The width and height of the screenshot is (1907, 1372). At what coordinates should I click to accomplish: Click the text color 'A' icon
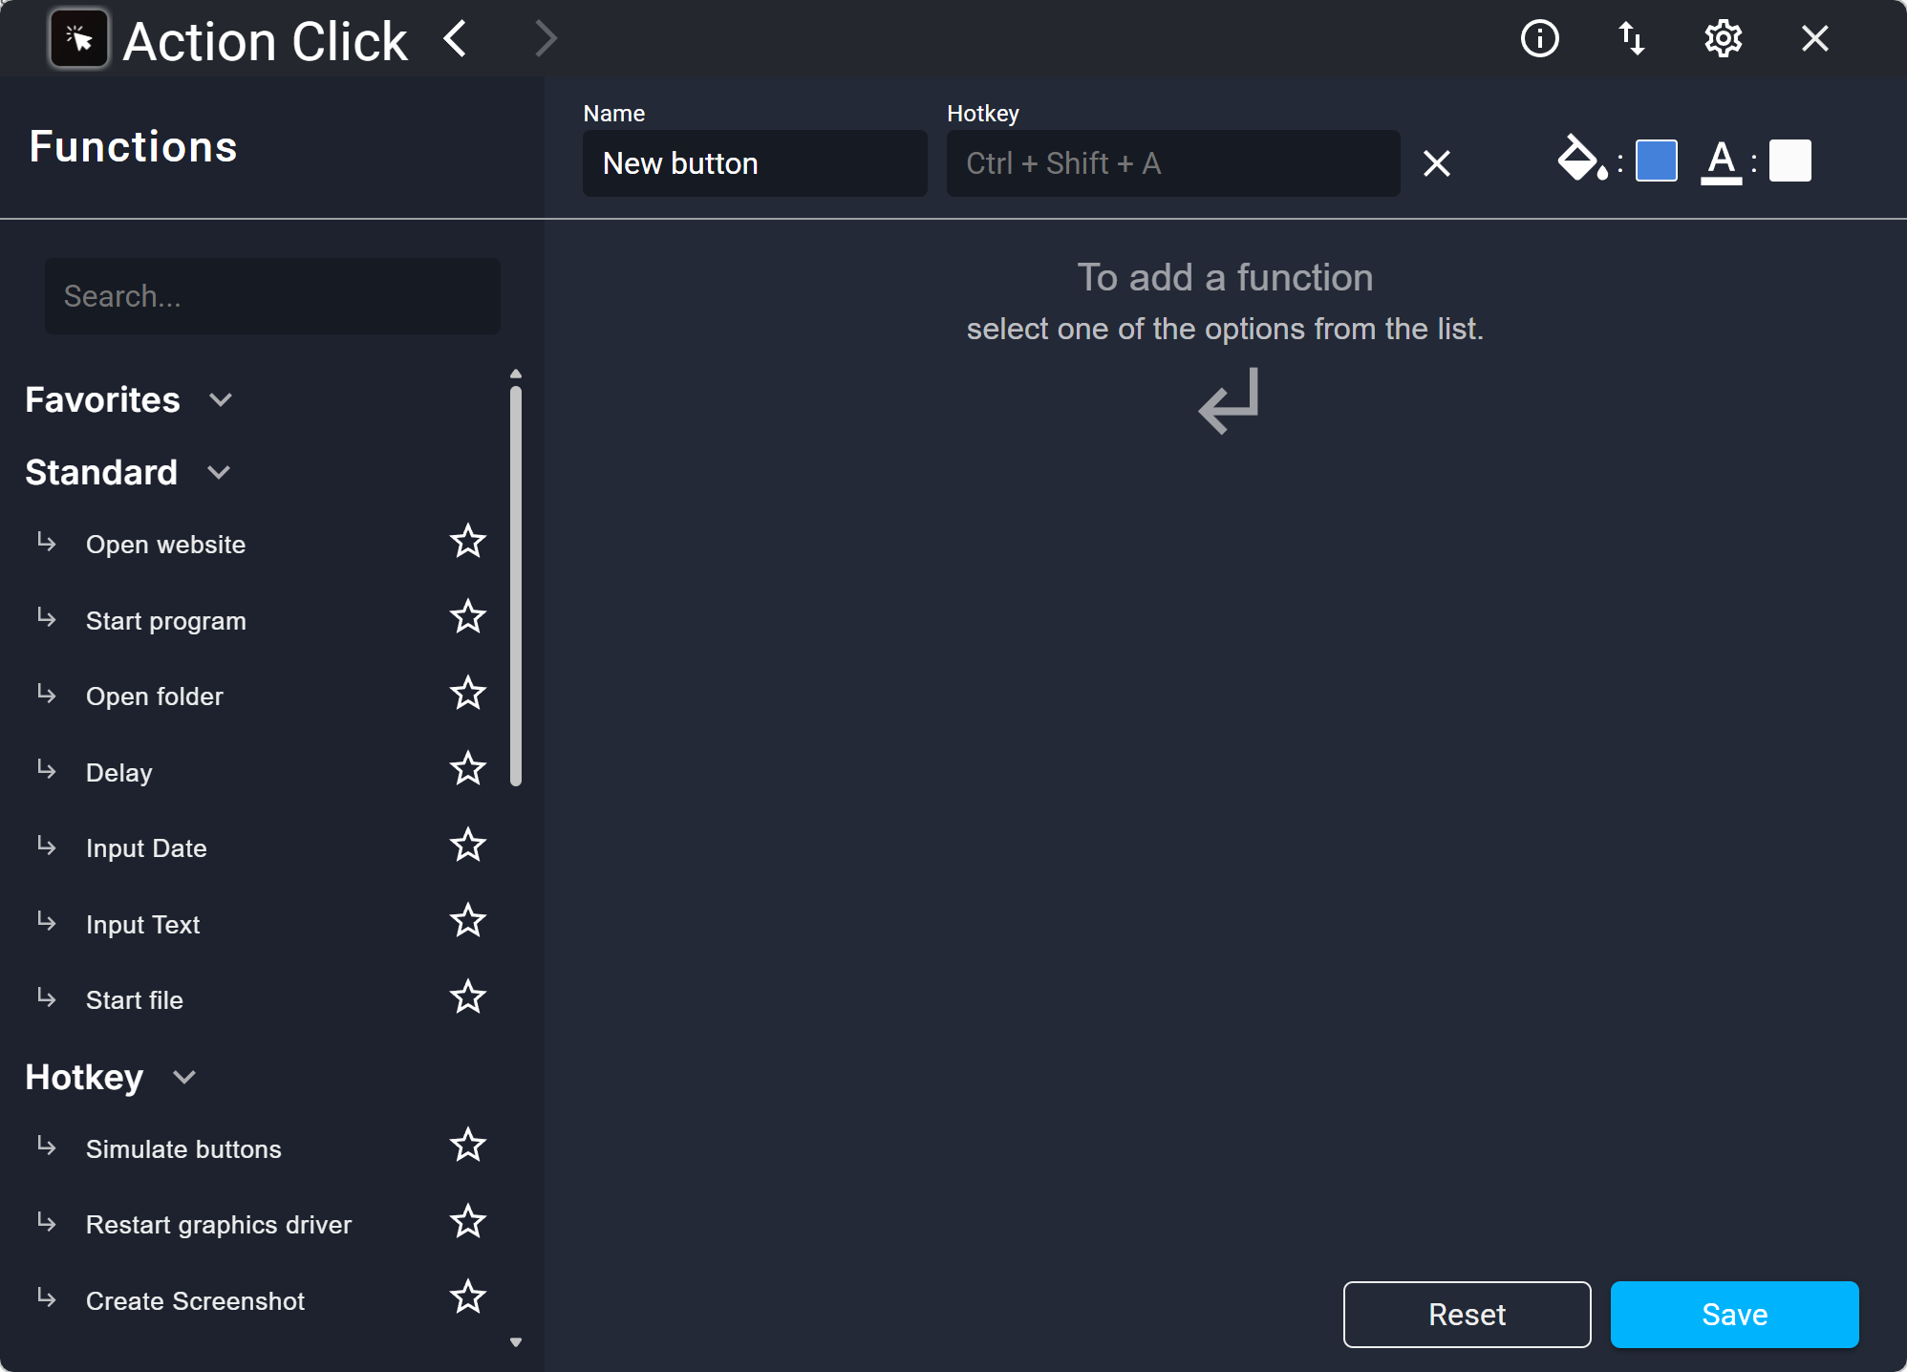click(x=1721, y=160)
